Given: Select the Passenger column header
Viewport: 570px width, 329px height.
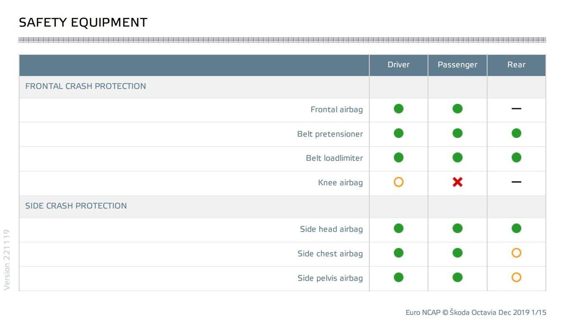Looking at the screenshot, I should click(x=457, y=65).
